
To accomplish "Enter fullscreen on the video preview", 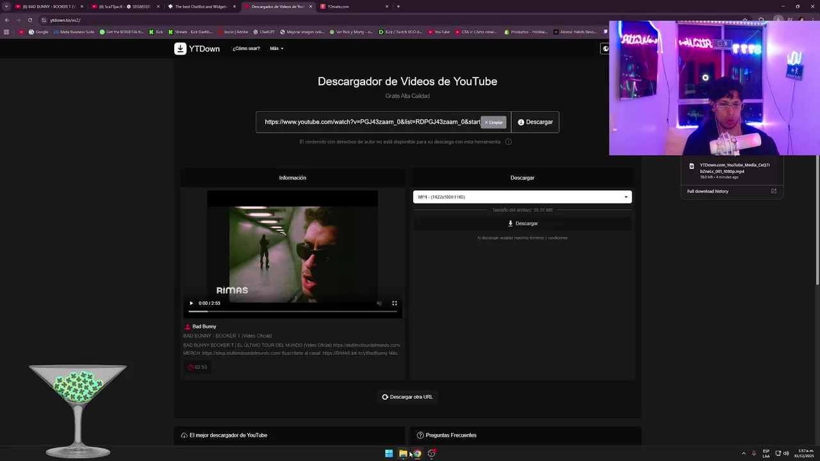I will point(395,303).
